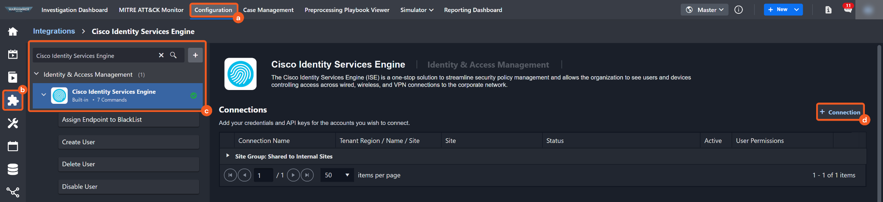Open the Master tenant dropdown

coord(705,10)
